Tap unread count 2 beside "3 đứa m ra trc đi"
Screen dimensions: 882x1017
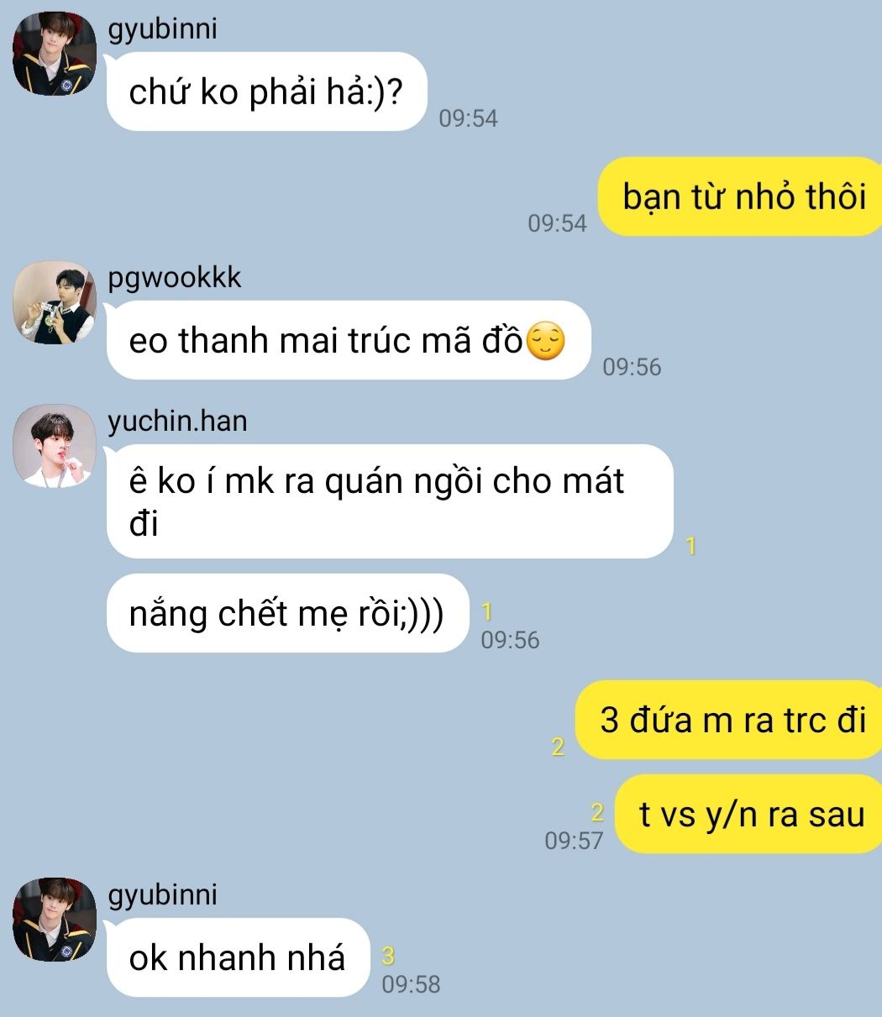[558, 747]
